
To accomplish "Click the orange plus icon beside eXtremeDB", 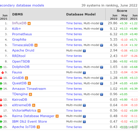I will pos(34,105).
